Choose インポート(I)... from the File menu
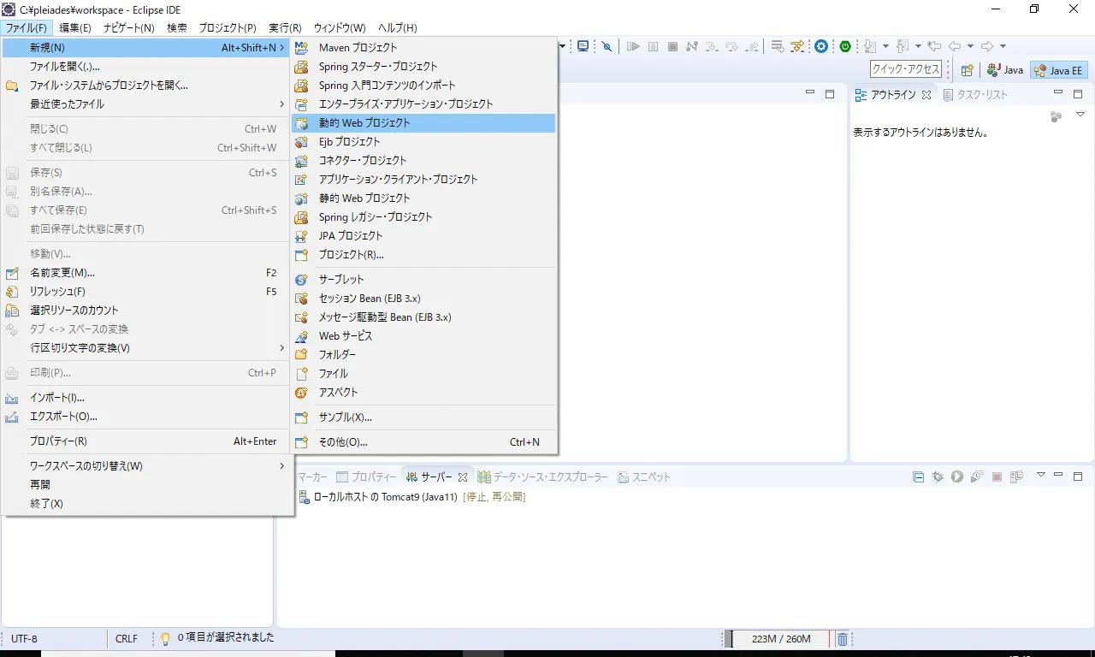This screenshot has width=1095, height=657. click(147, 398)
